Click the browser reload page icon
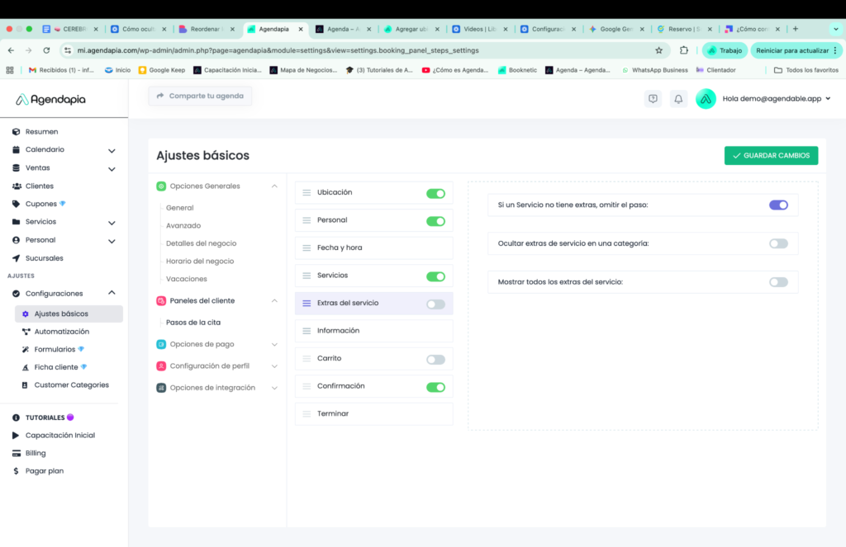 [x=46, y=50]
